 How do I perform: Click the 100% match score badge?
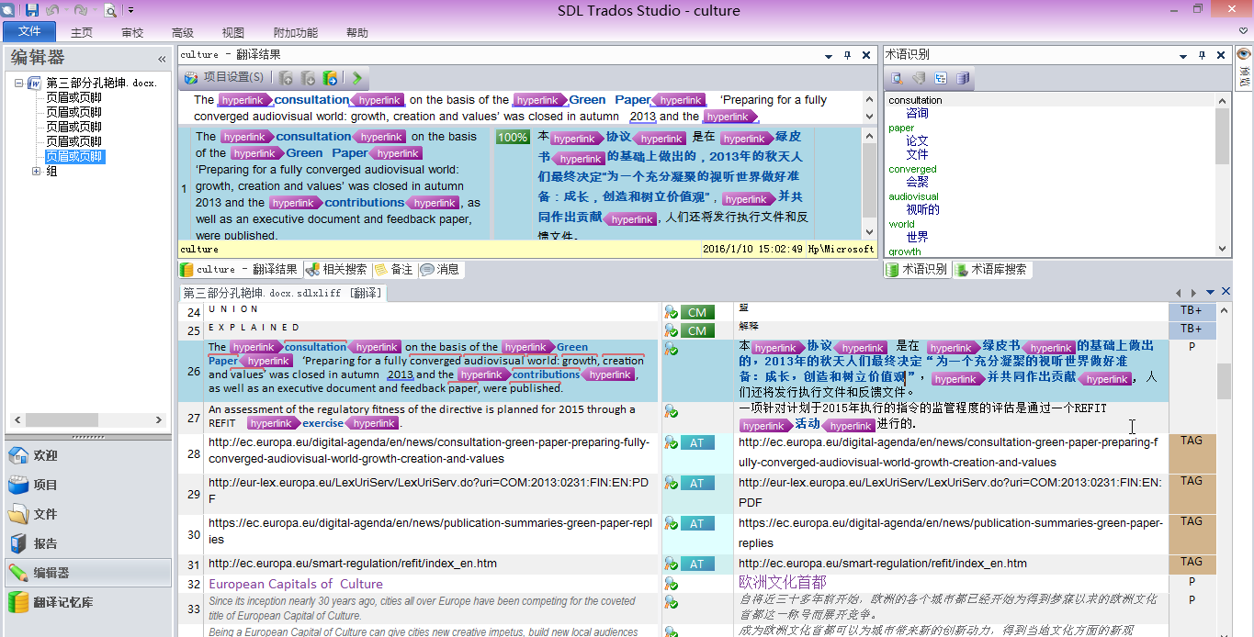click(513, 138)
